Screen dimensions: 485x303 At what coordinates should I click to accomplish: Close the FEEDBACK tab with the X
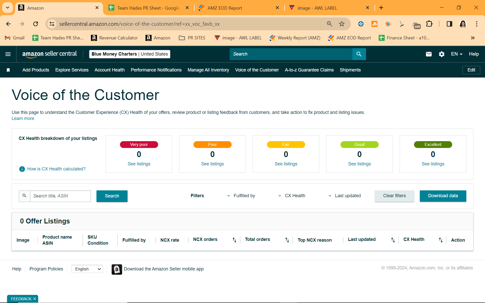pos(35,299)
